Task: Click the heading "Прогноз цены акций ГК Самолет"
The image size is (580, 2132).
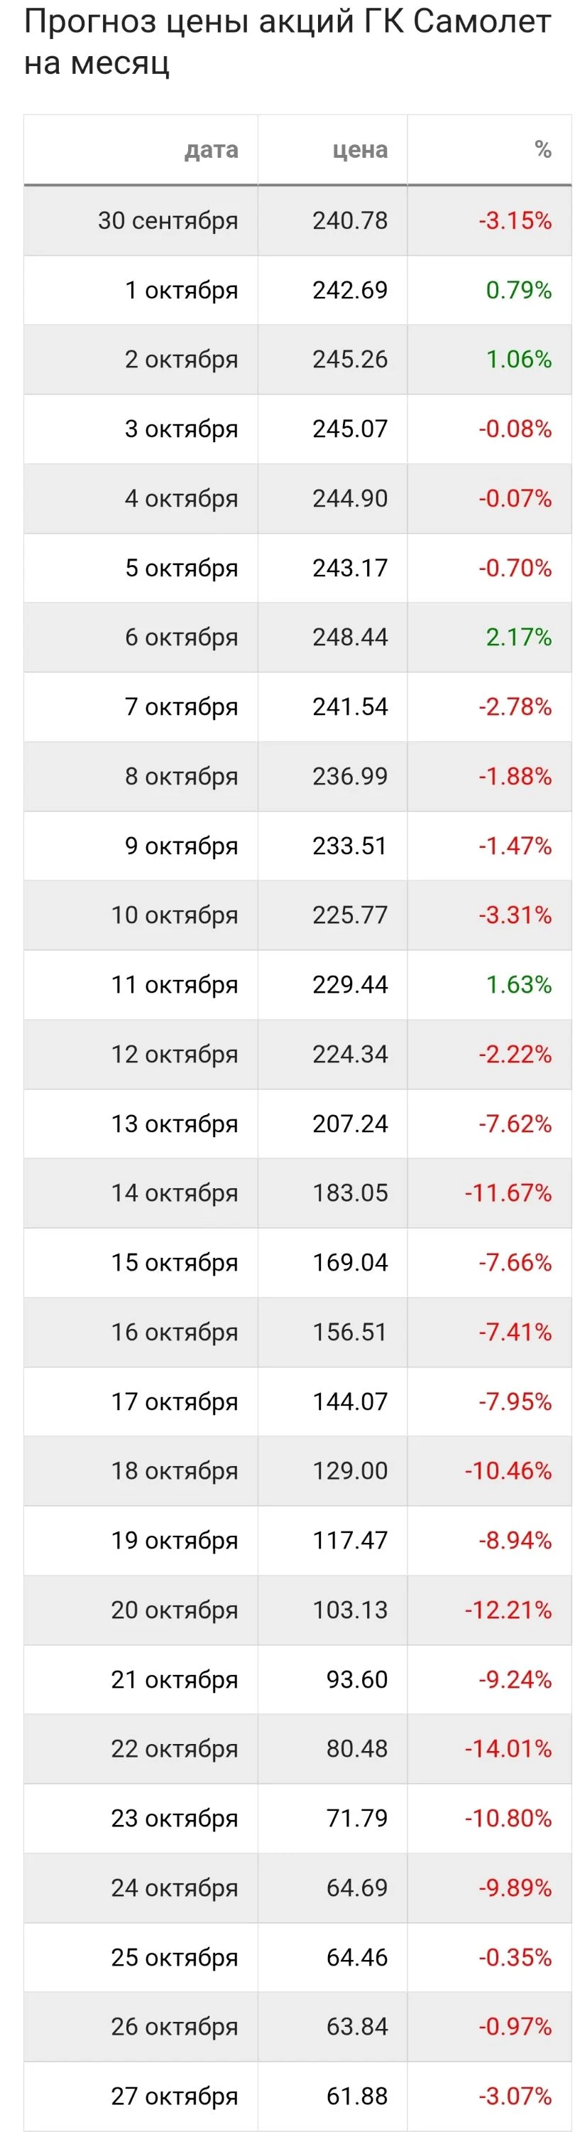Action: (x=288, y=21)
